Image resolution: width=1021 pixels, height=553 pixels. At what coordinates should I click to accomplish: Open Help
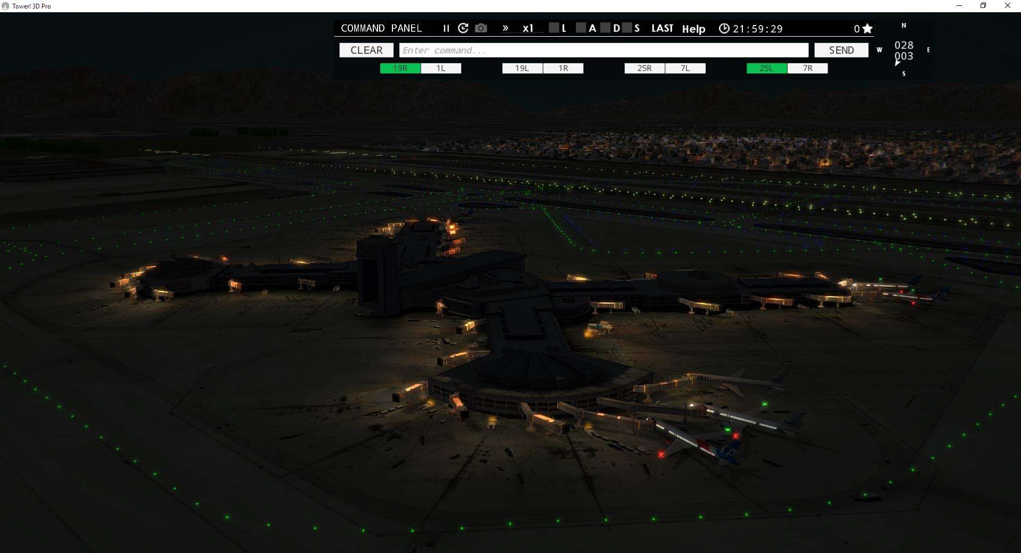693,29
